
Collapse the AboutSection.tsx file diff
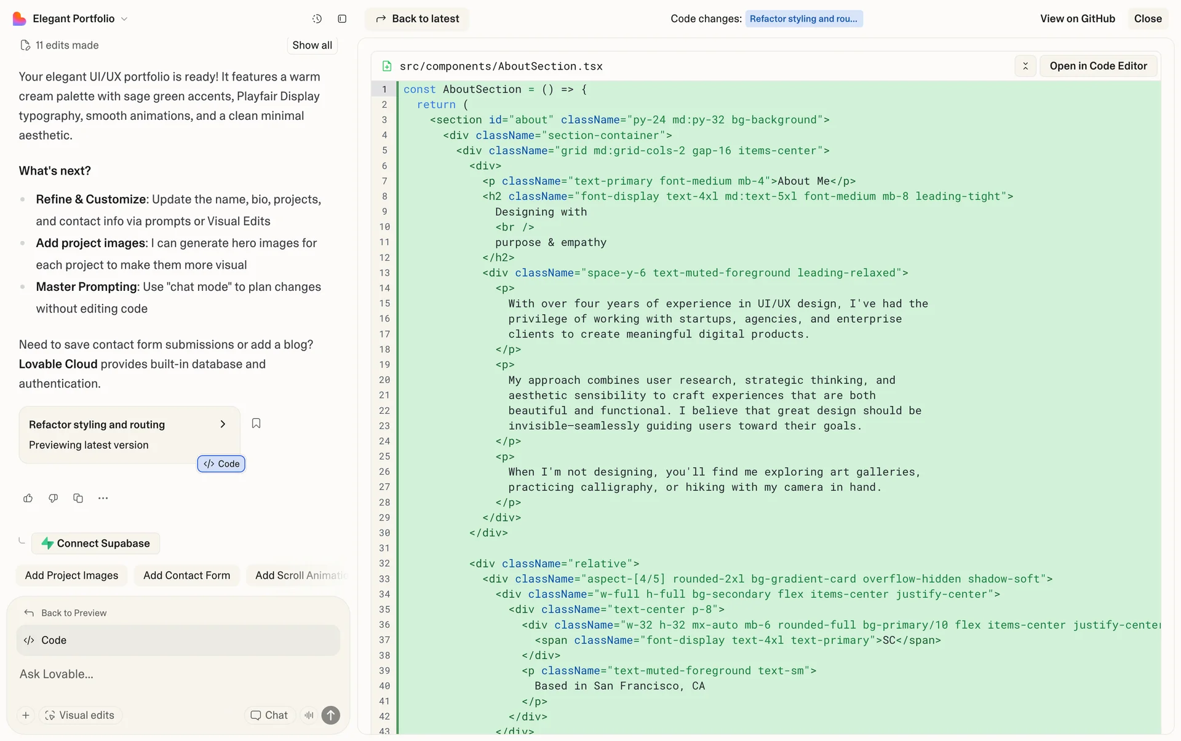click(1025, 66)
